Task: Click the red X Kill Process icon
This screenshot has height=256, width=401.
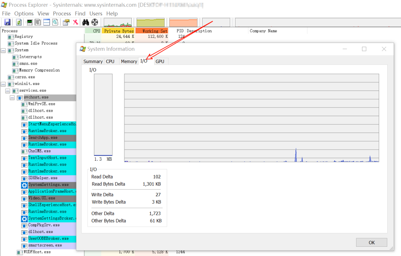Action: pos(75,22)
